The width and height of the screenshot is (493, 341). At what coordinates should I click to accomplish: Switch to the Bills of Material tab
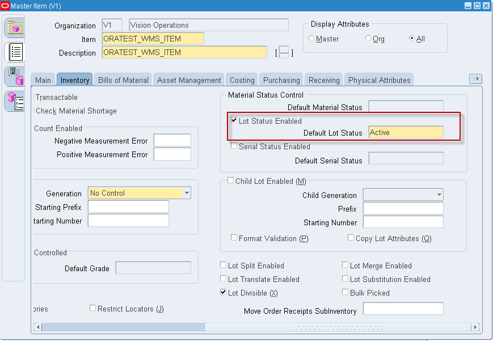tap(123, 79)
